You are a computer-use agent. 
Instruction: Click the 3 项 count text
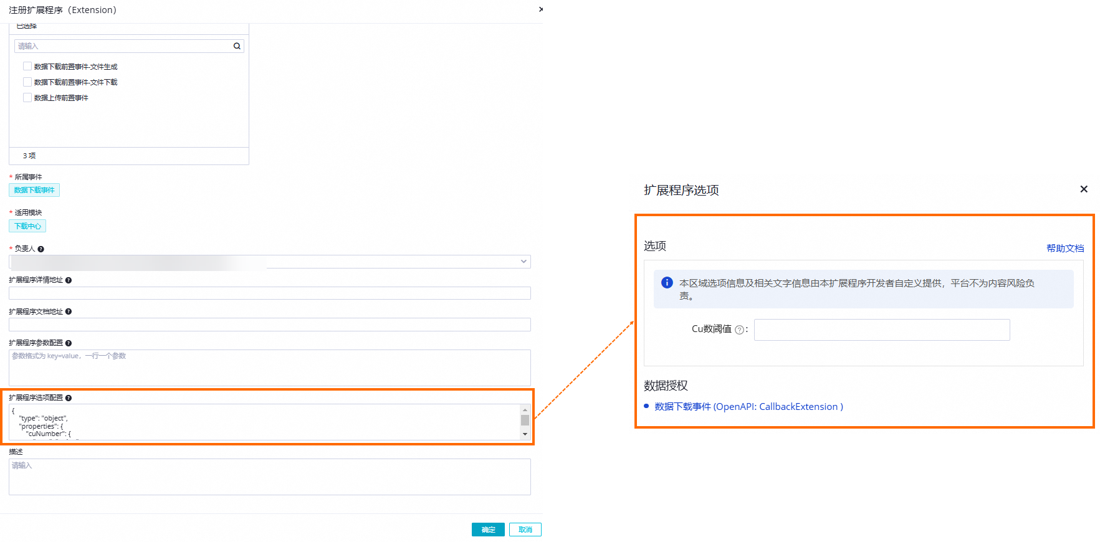(x=29, y=156)
